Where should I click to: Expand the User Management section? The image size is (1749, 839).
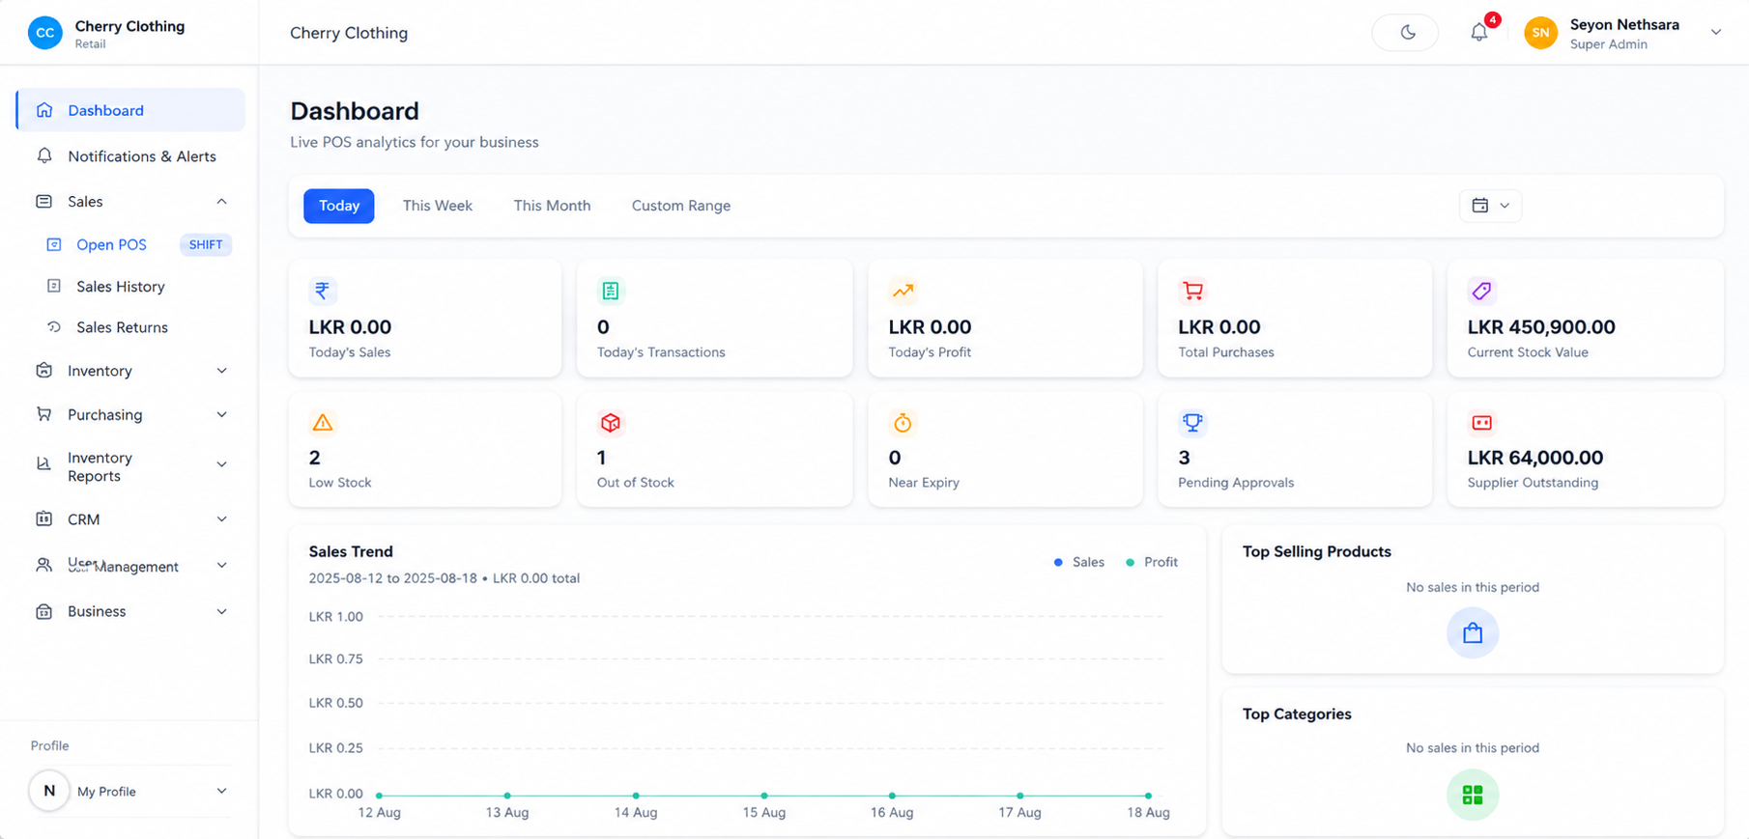click(130, 566)
